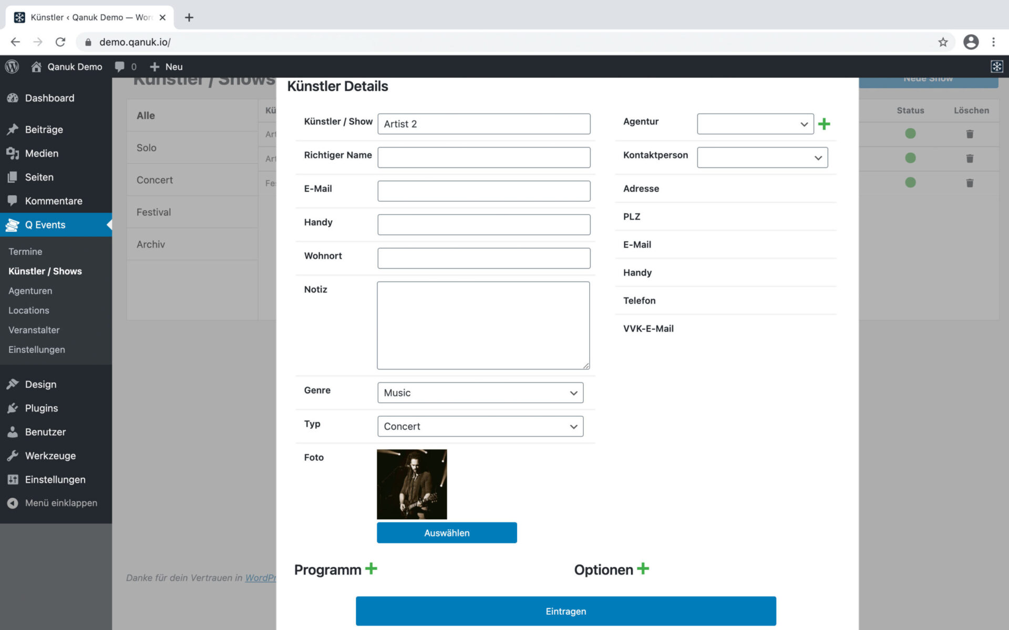Viewport: 1009px width, 630px height.
Task: Open browser three-dot menu
Action: [993, 42]
